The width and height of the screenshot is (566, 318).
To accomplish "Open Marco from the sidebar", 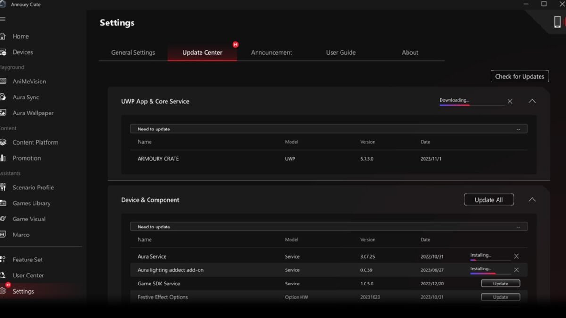I will tap(21, 235).
